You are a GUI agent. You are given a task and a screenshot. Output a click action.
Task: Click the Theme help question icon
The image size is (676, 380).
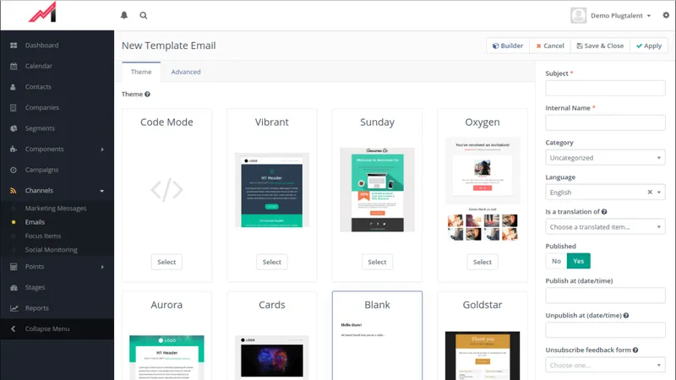click(147, 95)
